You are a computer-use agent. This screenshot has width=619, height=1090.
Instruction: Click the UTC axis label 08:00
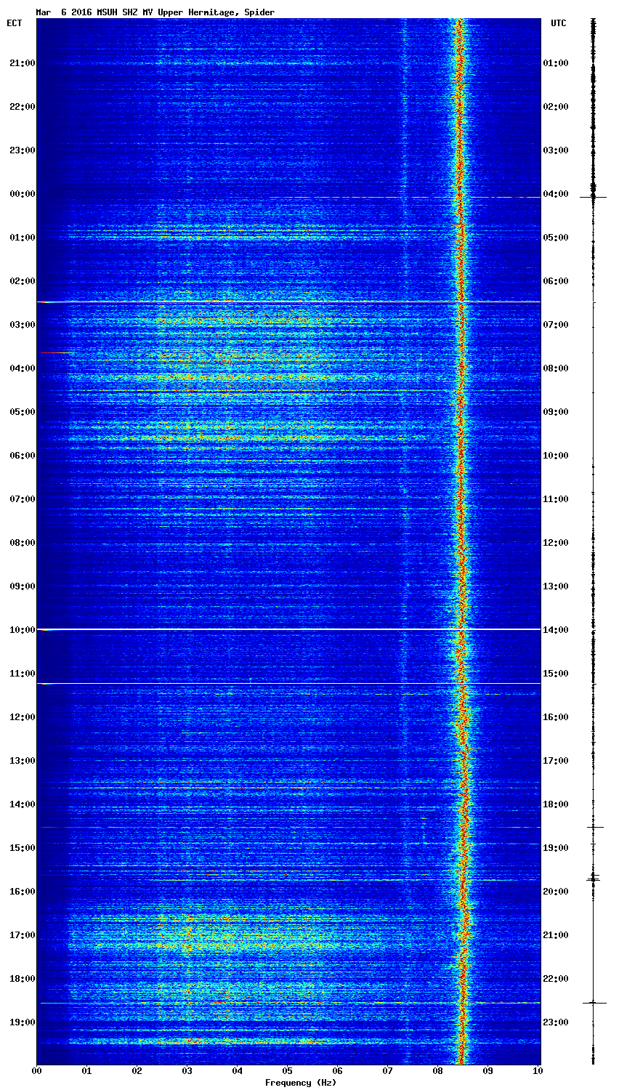pos(556,368)
